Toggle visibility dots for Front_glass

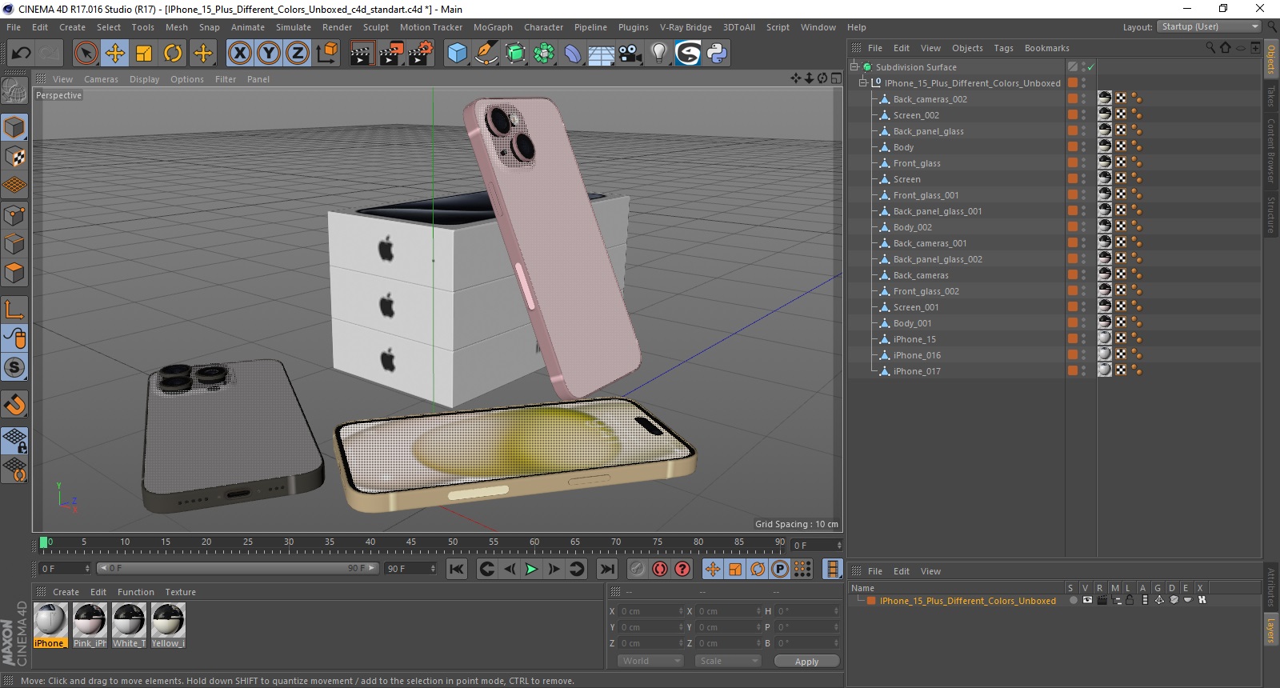(x=1084, y=163)
